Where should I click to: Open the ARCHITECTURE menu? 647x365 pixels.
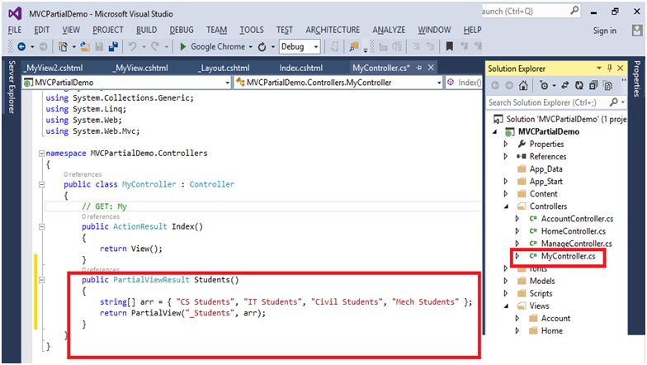coord(333,30)
